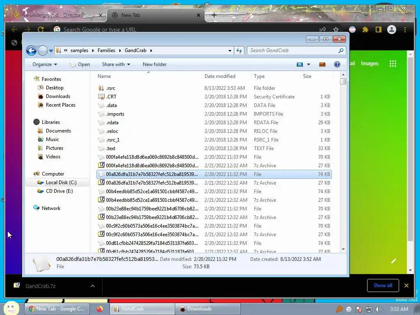The height and width of the screenshot is (315, 420).
Task: Sort by Type column header
Action: click(x=259, y=76)
